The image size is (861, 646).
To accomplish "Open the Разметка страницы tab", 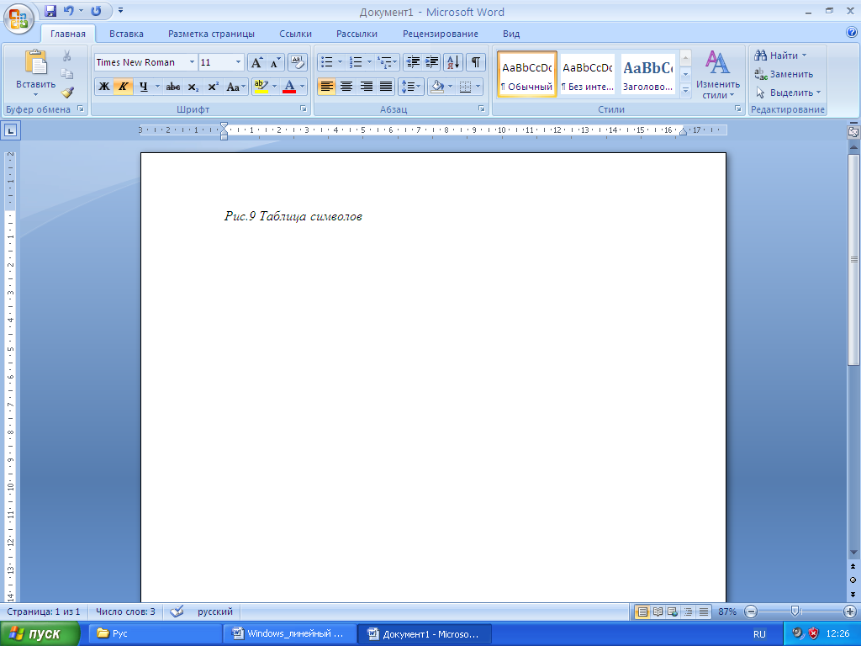I will pyautogui.click(x=211, y=34).
